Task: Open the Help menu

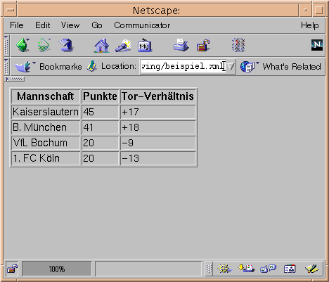Action: pos(310,25)
